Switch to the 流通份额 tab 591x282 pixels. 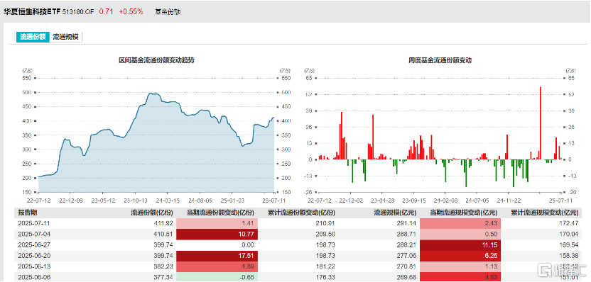coord(33,37)
